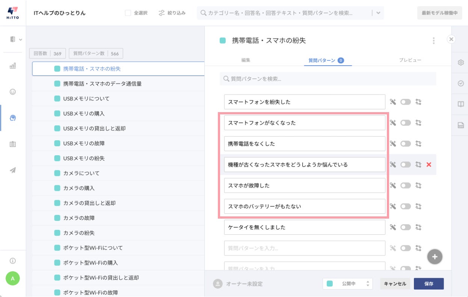Screen dimensions: 468x297
Task: Toggle the switch beside スマートフォンを紛失した
Action: click(405, 102)
